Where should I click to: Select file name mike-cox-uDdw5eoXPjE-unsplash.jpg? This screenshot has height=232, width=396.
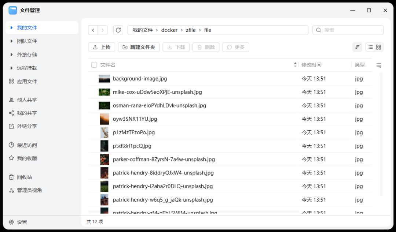point(157,92)
